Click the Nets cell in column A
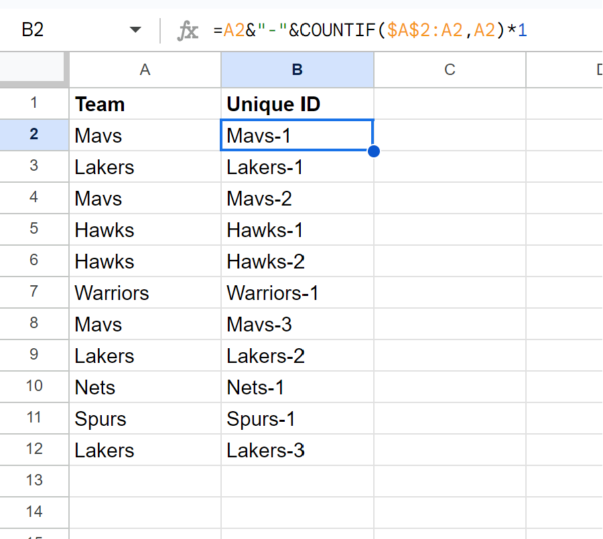The width and height of the screenshot is (603, 539). [x=145, y=387]
